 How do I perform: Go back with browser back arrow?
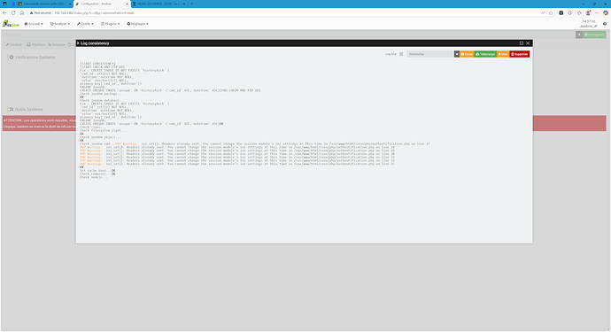tap(4, 13)
